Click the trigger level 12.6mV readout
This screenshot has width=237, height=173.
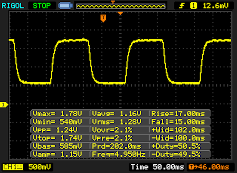click(x=216, y=6)
